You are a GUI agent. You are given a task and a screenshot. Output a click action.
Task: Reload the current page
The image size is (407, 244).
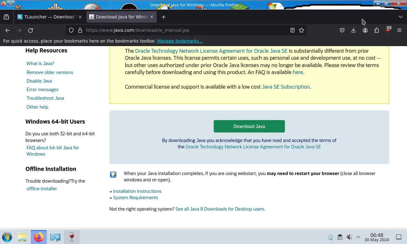(31, 30)
